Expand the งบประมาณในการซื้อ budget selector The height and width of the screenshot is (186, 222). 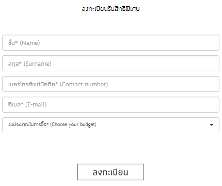click(x=110, y=125)
